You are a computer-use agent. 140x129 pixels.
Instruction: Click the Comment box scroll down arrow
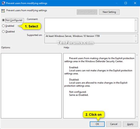click(136, 30)
